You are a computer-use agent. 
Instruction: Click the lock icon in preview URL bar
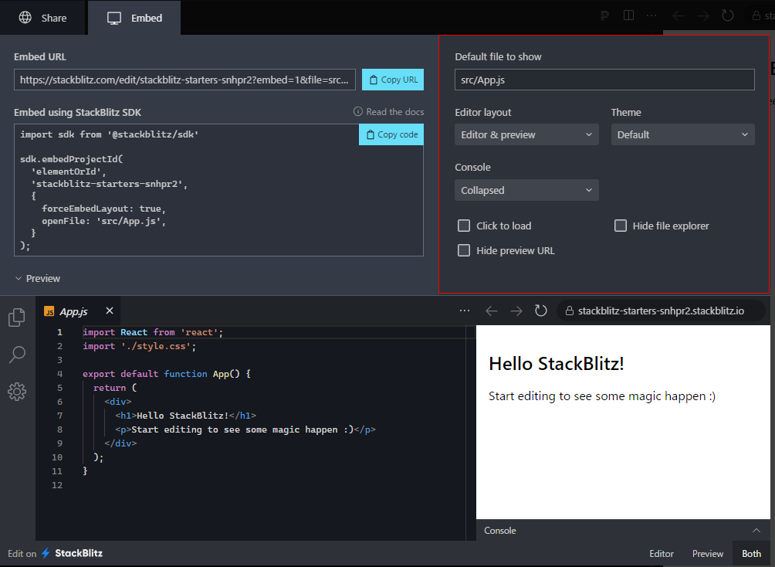[x=570, y=311]
